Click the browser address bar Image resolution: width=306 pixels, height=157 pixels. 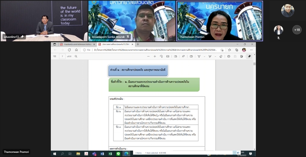tap(153, 50)
